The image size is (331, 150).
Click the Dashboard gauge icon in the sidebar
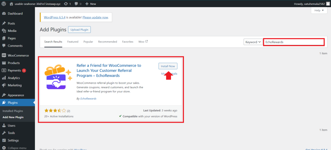(4, 14)
